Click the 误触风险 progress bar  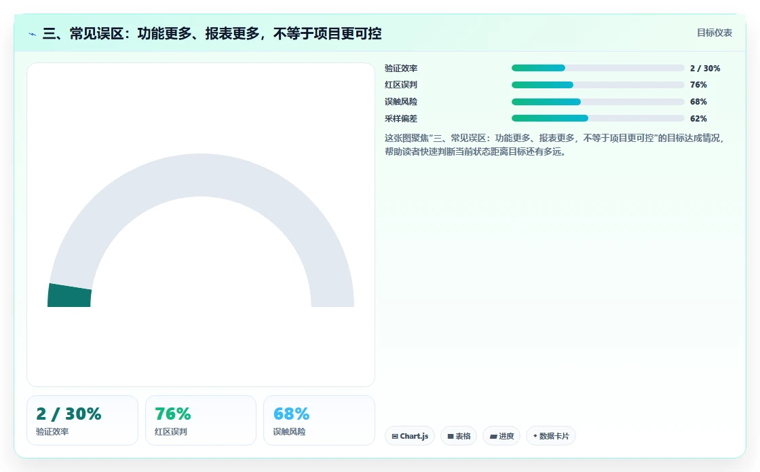coord(598,102)
